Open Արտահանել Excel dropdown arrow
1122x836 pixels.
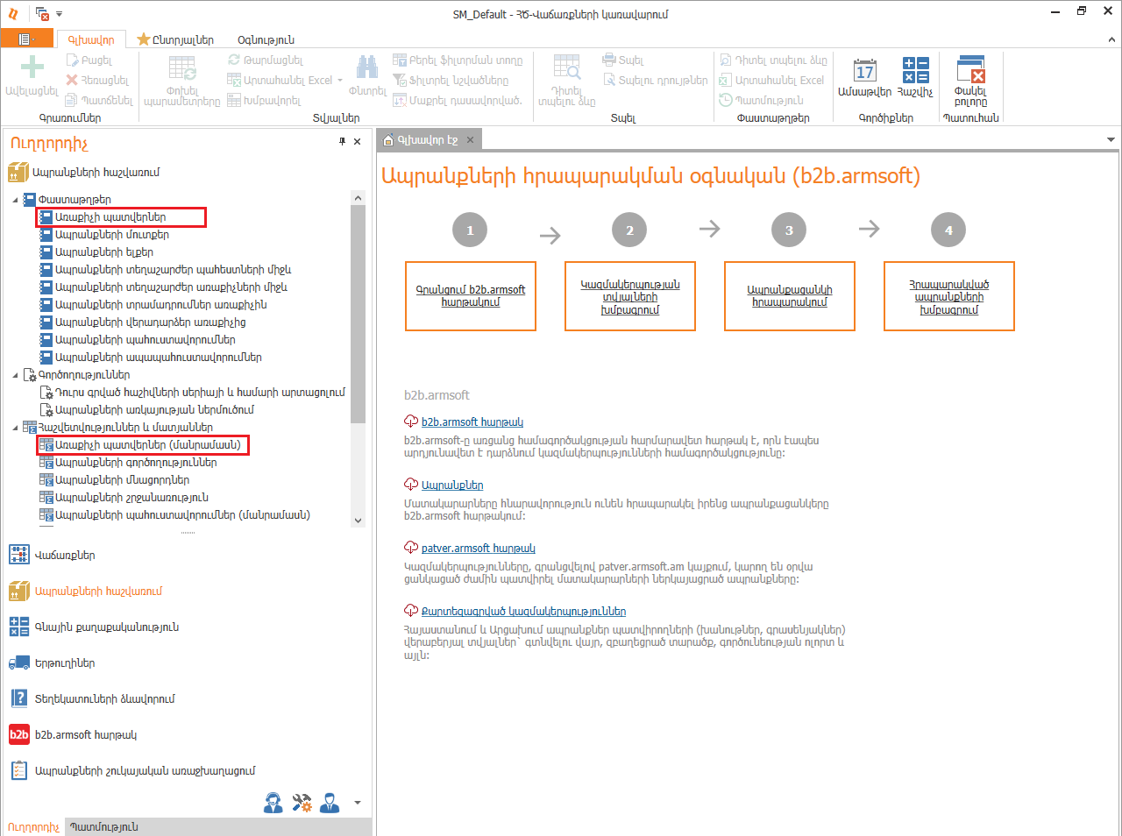tap(340, 80)
